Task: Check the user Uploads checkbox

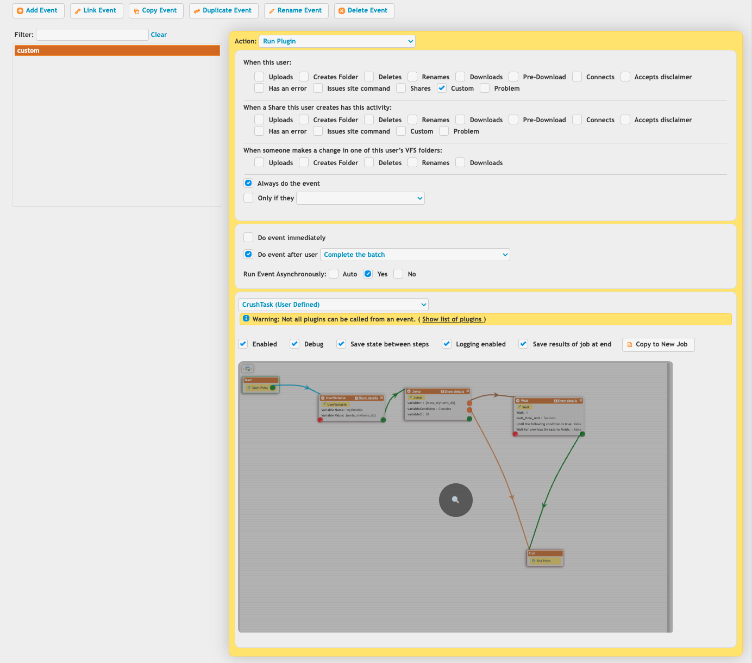Action: click(x=259, y=77)
